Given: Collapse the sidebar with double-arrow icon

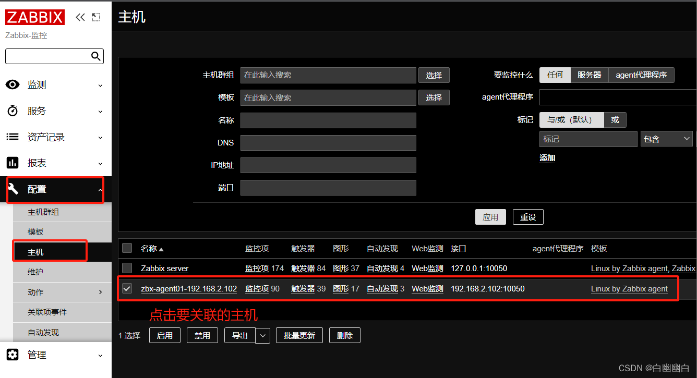Looking at the screenshot, I should pos(80,17).
